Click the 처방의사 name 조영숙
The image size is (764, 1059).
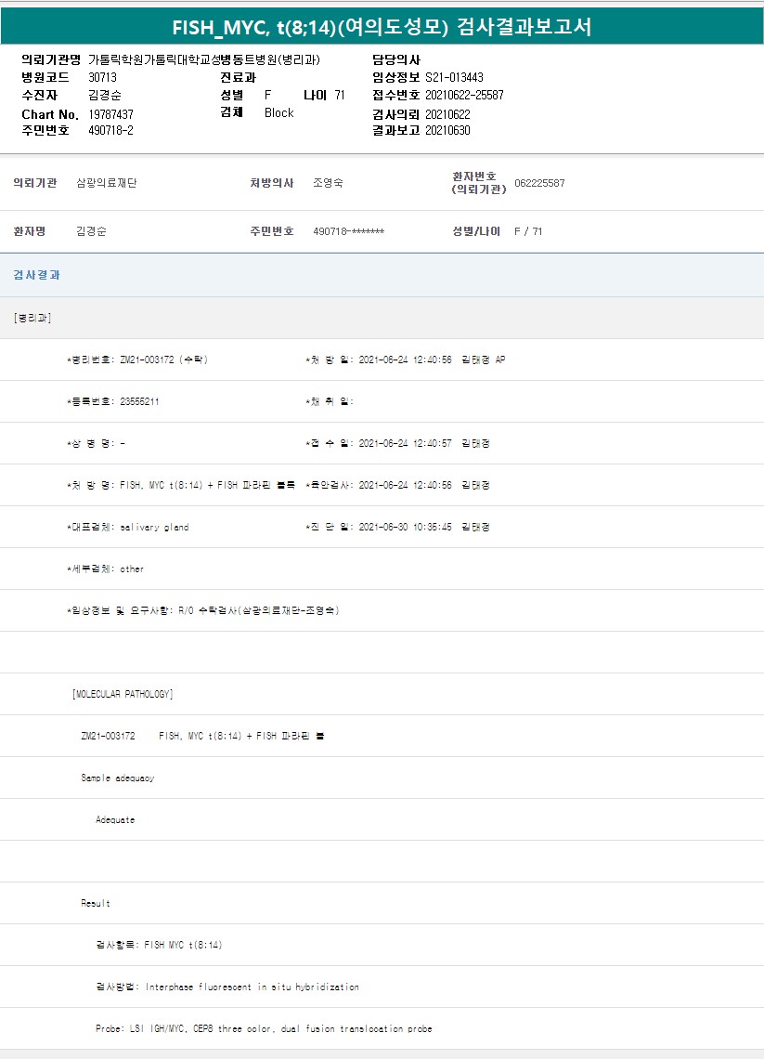coord(329,183)
